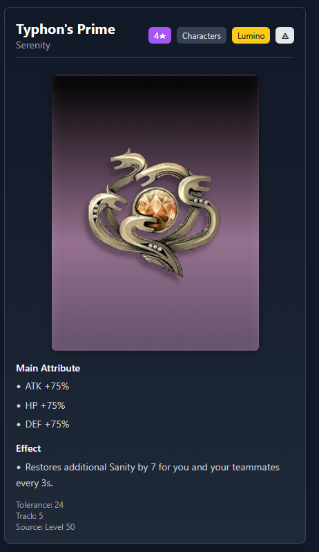
Task: Select the Characters category tag
Action: [x=202, y=35]
